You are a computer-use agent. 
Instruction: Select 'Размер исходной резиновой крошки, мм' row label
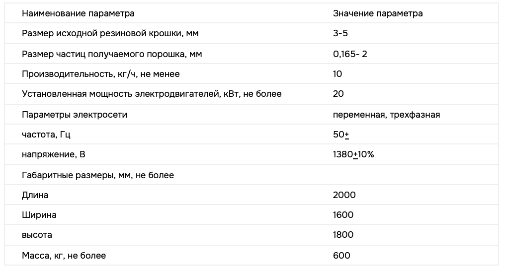point(110,34)
